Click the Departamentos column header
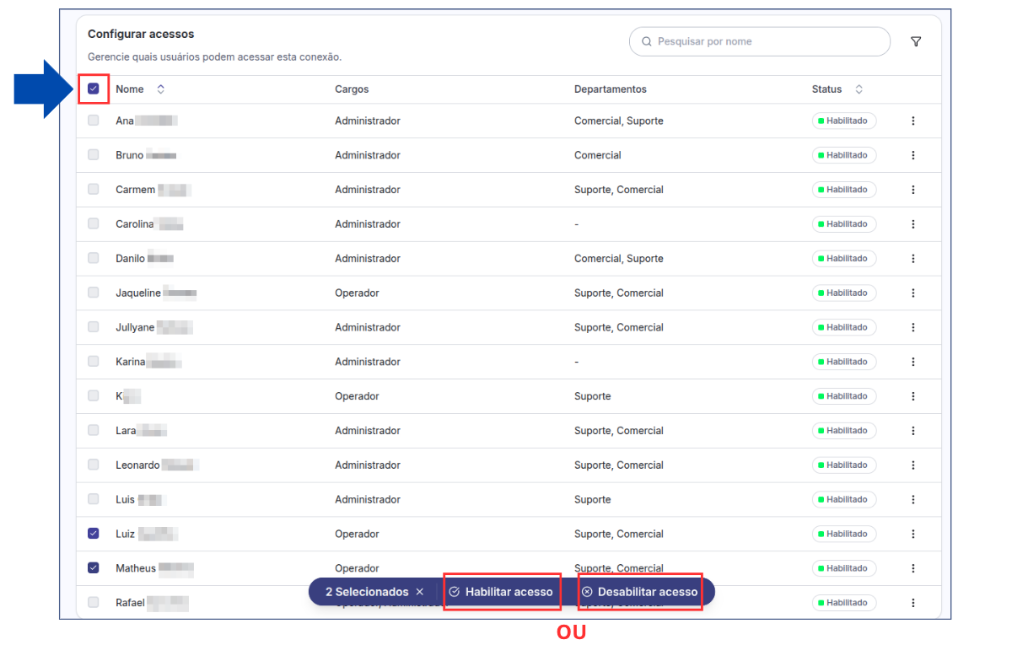This screenshot has width=1012, height=645. tap(610, 89)
